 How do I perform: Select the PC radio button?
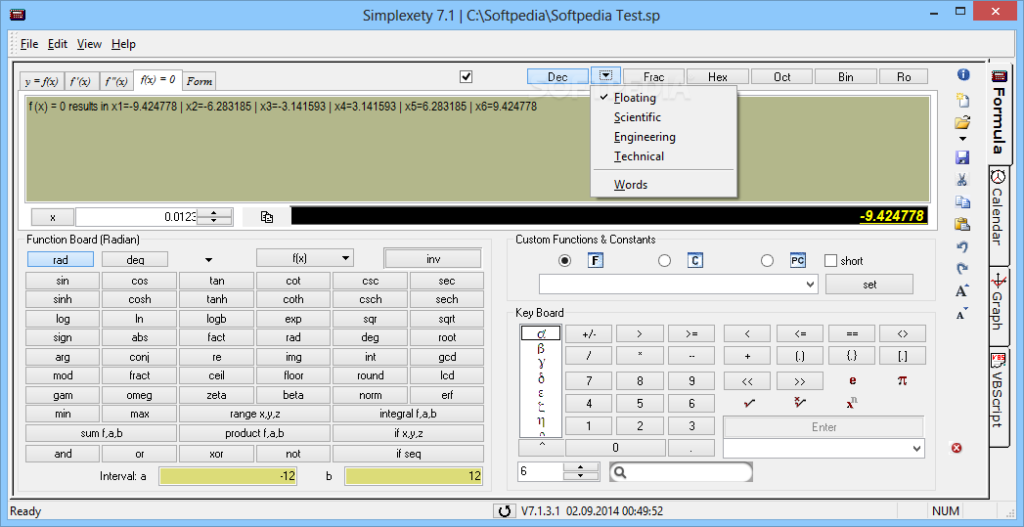tap(768, 260)
